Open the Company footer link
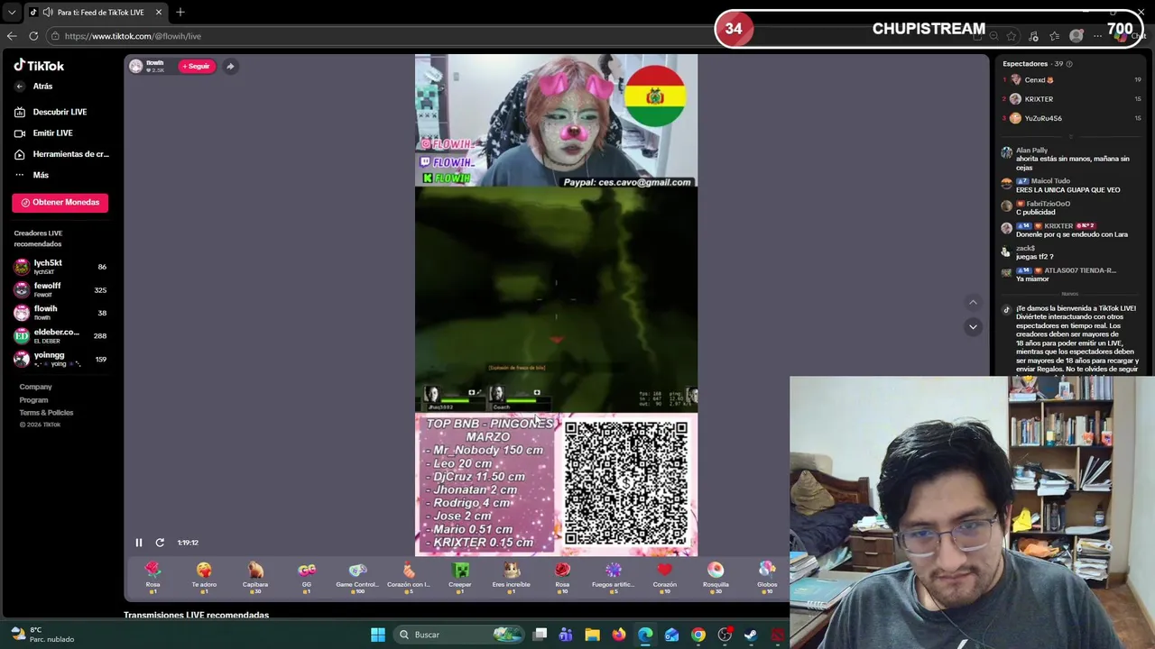The image size is (1155, 649). (35, 387)
